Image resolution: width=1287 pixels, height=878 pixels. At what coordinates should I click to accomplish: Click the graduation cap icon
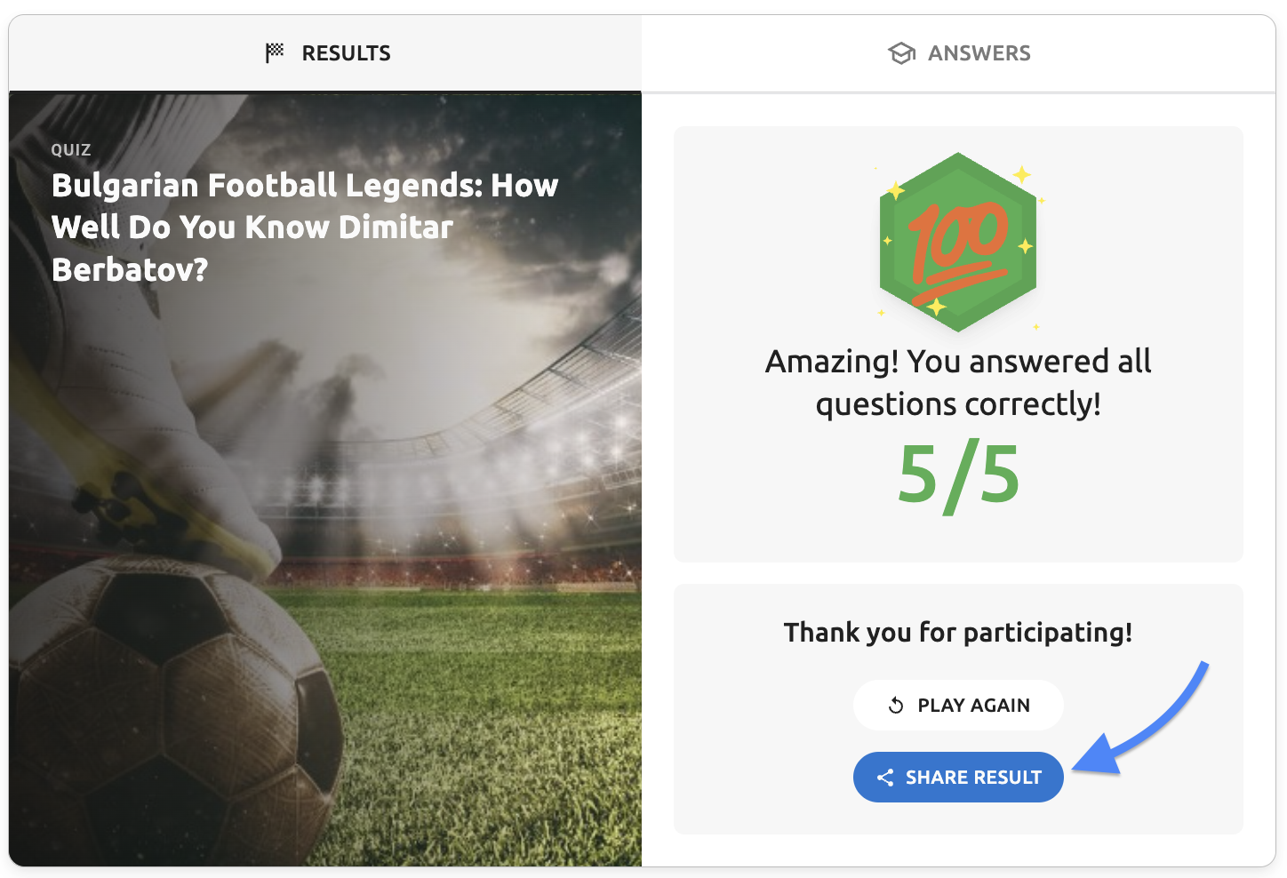[x=901, y=53]
